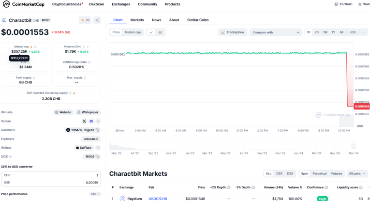Screen dimensions: 370x201
Task: Click the CHB converter amount field
Action: click(51, 175)
